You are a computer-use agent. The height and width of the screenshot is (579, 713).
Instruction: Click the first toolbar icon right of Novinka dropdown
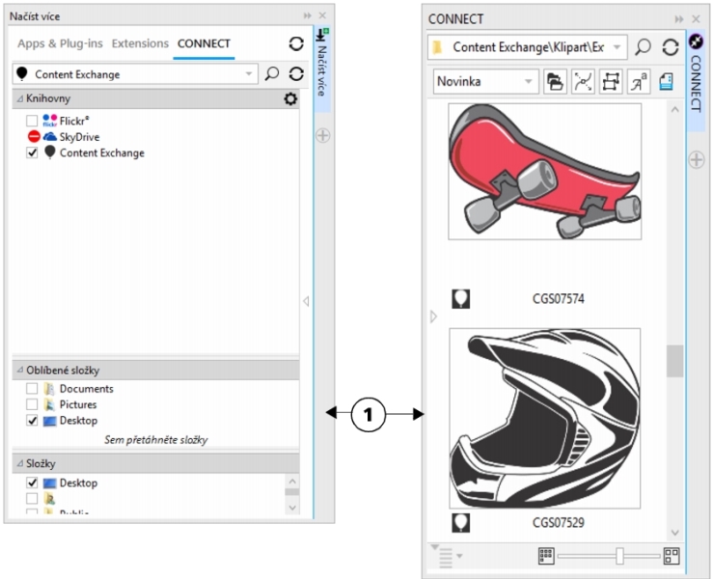[555, 82]
